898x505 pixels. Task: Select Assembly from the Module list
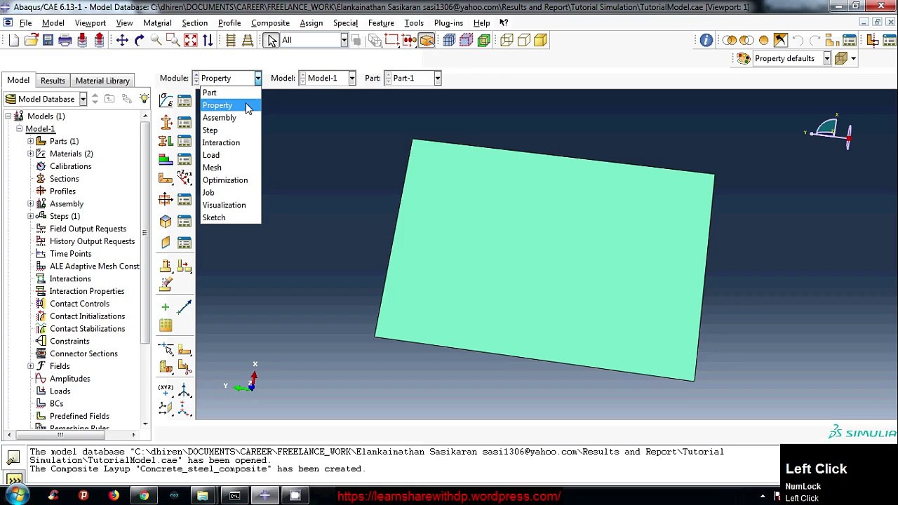(x=230, y=118)
